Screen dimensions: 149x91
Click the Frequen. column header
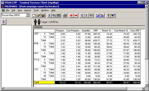(x=60, y=31)
